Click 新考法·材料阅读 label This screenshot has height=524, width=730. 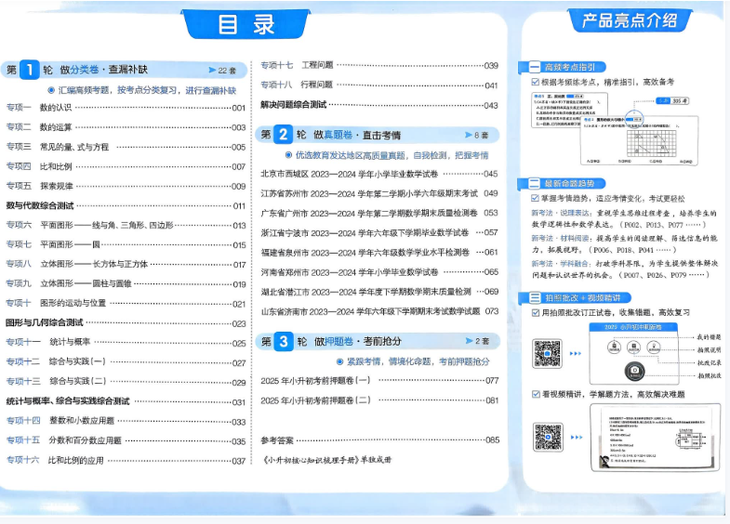coord(561,238)
